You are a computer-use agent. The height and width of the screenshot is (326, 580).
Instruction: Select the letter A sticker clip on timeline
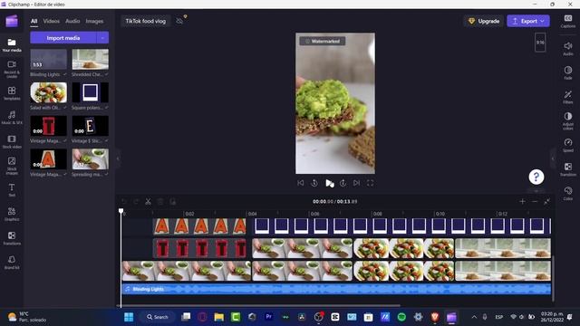point(199,226)
